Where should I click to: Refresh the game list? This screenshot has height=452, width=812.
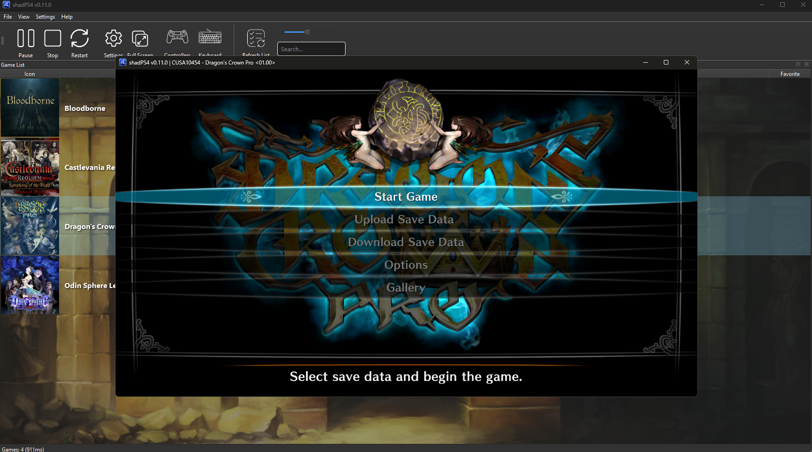[256, 38]
